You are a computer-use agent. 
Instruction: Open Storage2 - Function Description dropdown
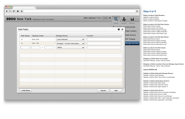click(x=70, y=43)
